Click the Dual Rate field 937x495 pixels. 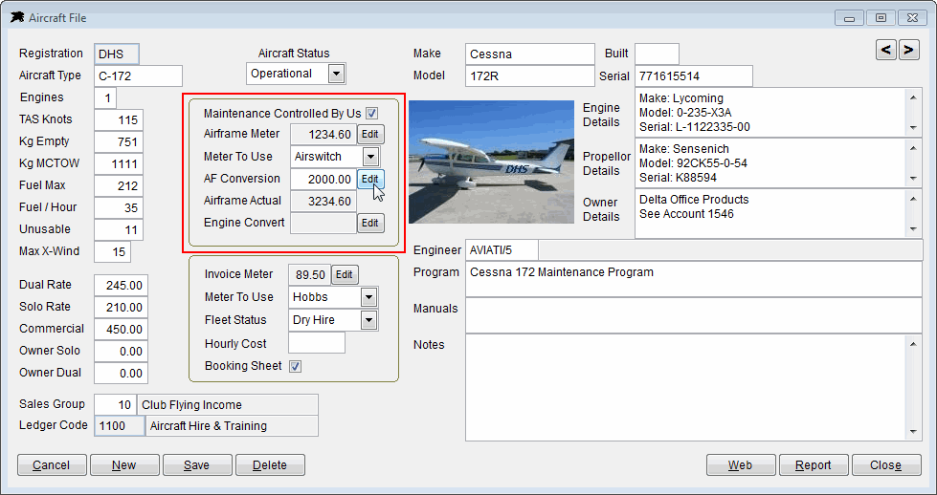121,286
